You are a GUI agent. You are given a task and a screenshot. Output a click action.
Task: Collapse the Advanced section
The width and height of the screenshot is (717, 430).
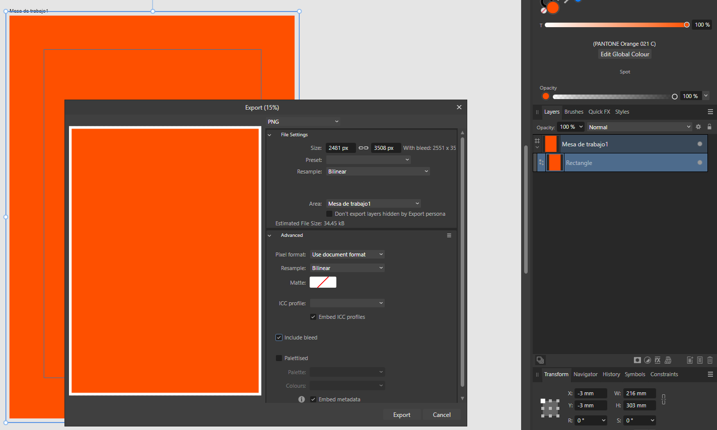pos(269,235)
